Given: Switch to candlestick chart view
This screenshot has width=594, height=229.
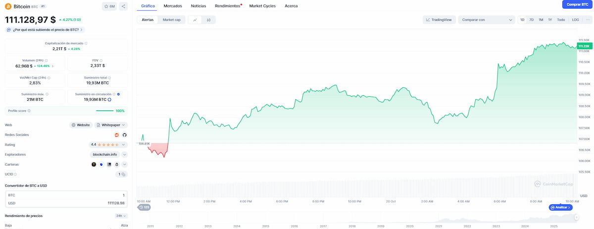Looking at the screenshot, I should (209, 20).
